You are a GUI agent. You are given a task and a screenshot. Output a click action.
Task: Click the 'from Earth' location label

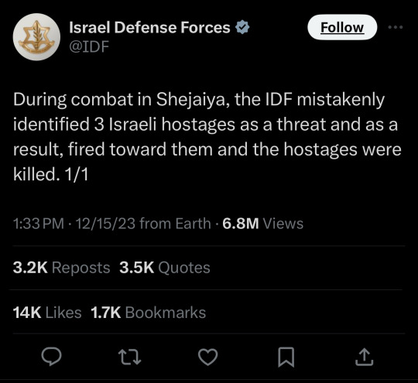click(175, 224)
